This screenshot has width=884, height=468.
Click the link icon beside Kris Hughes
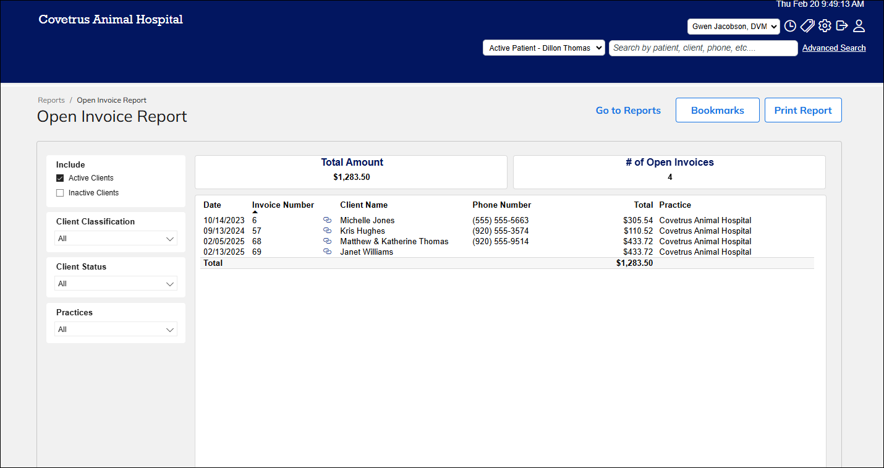pos(328,231)
